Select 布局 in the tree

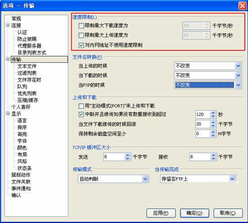point(22,154)
